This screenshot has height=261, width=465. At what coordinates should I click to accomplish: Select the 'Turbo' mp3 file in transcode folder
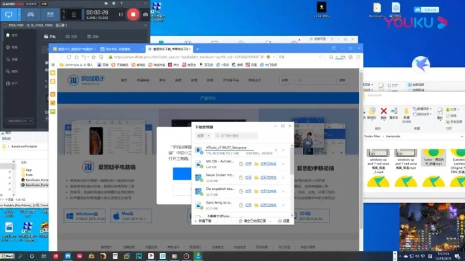point(433,157)
